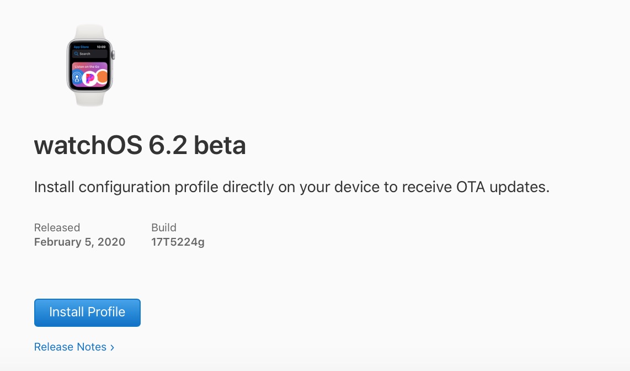Click the Released label
The image size is (630, 371).
(57, 227)
